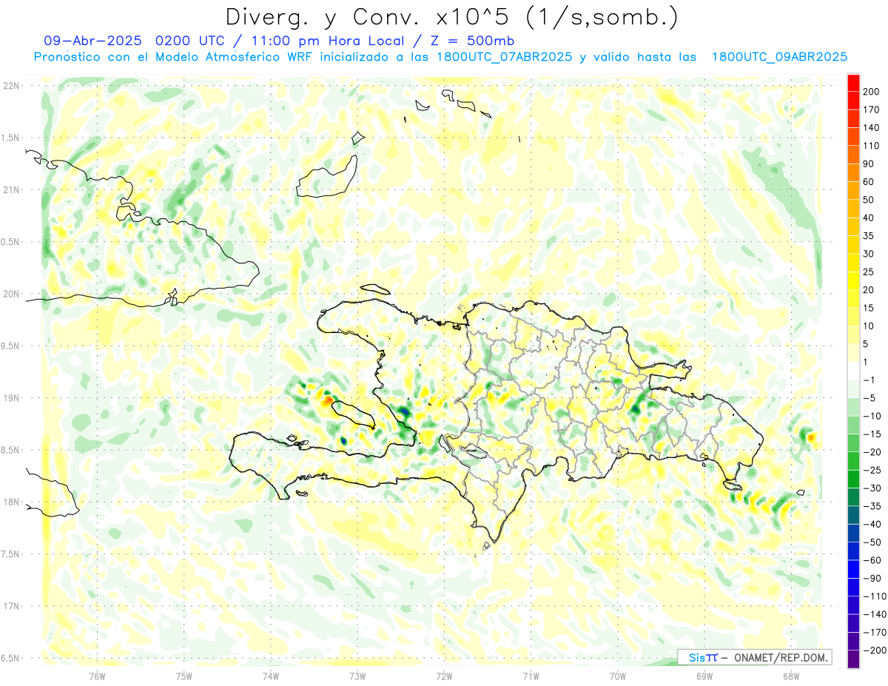Viewport: 888px width, 686px height.
Task: Click the "68W" longitude label
Action: 791,676
